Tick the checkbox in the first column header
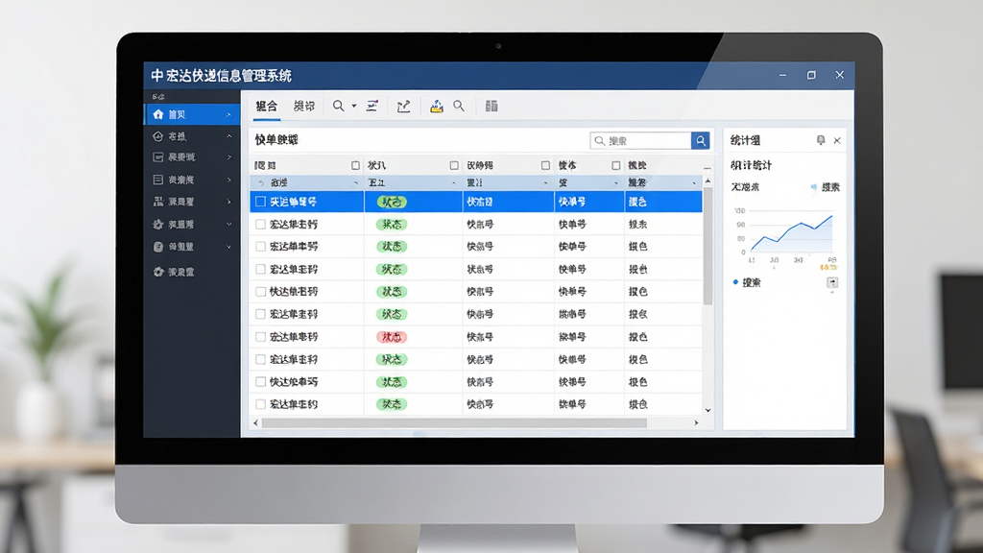This screenshot has width=983, height=553. coord(355,165)
